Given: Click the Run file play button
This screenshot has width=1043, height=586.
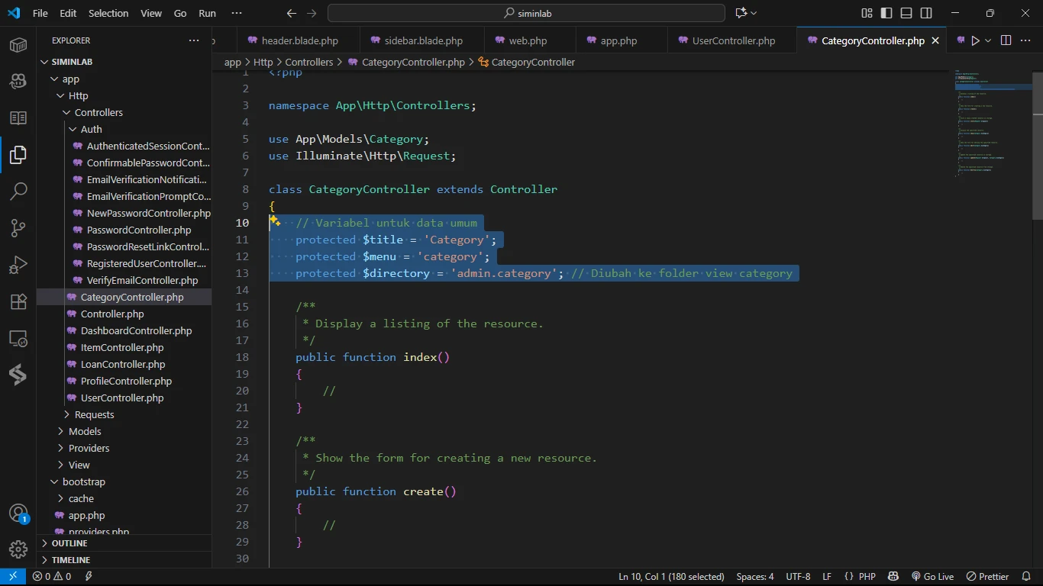Looking at the screenshot, I should click(975, 40).
